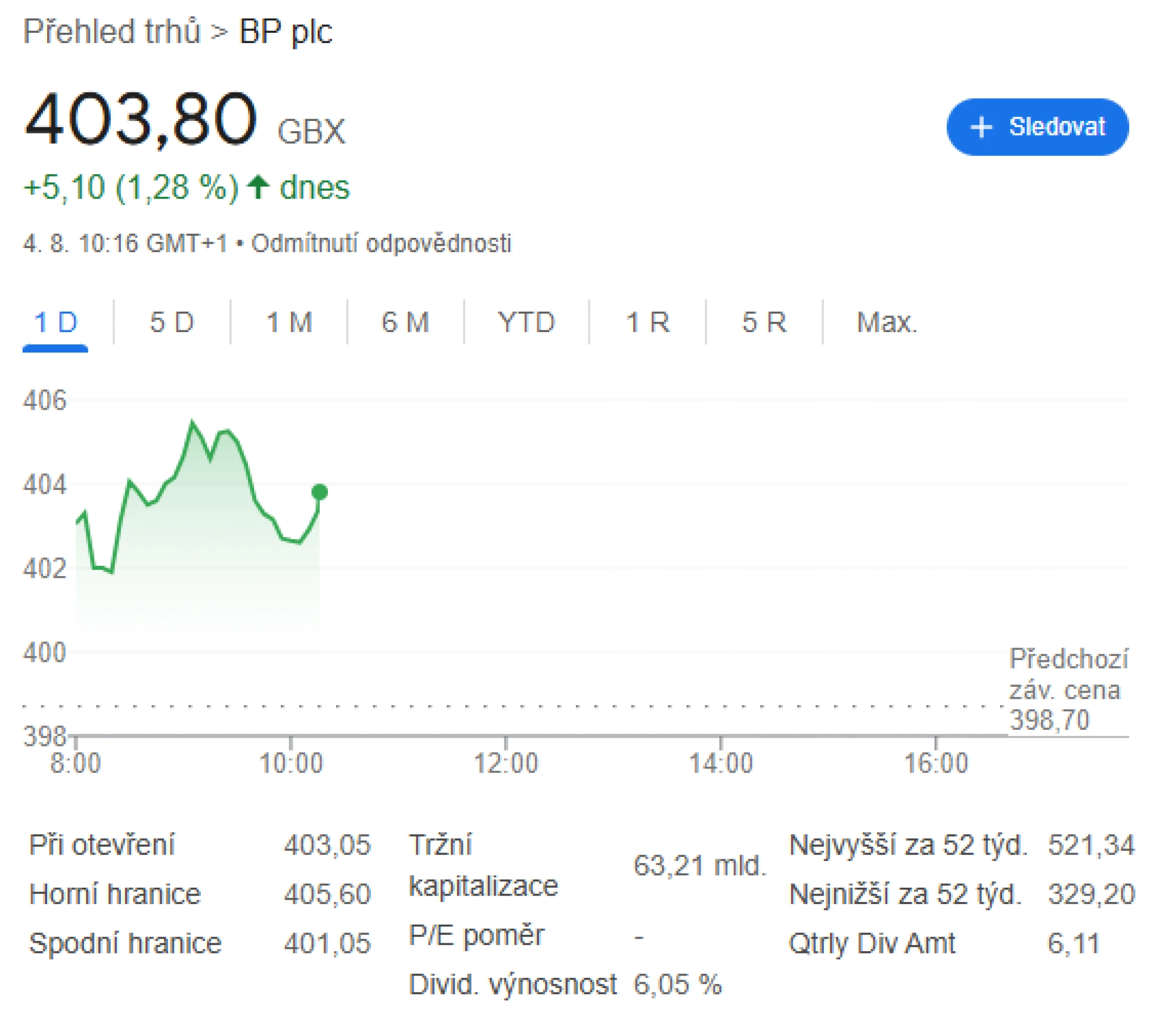Click the +5,10 (1,28 %) change text
Viewport: 1162px width, 1025px height.
(131, 188)
